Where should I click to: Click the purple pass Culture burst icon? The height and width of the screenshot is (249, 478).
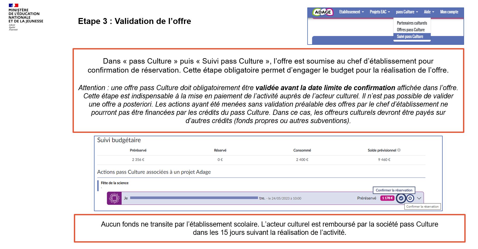click(x=114, y=198)
